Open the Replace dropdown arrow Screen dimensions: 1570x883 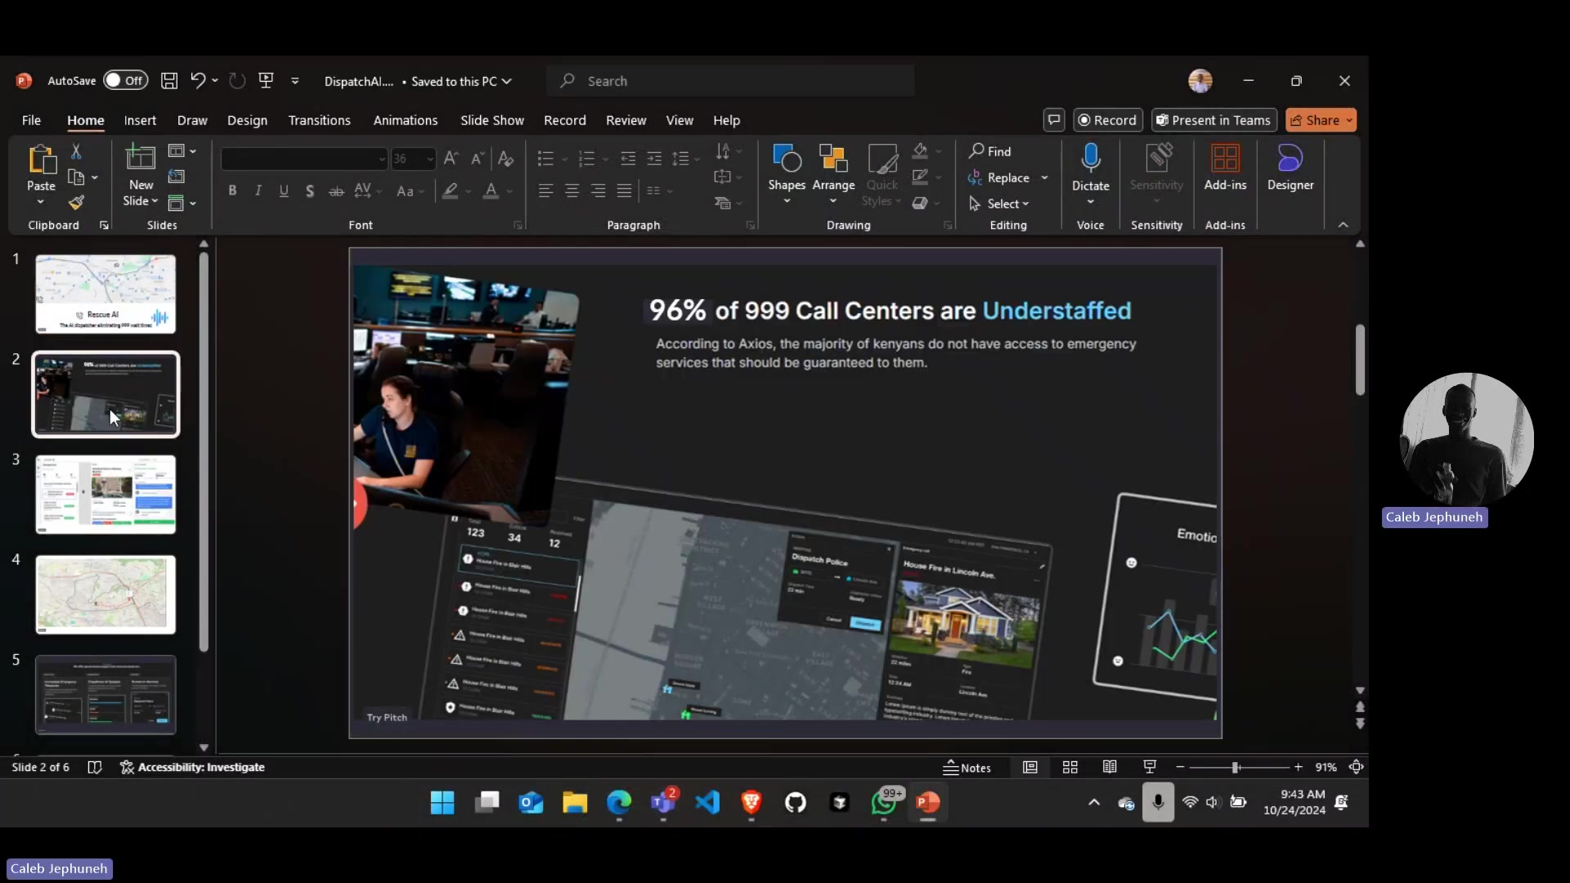[1044, 177]
